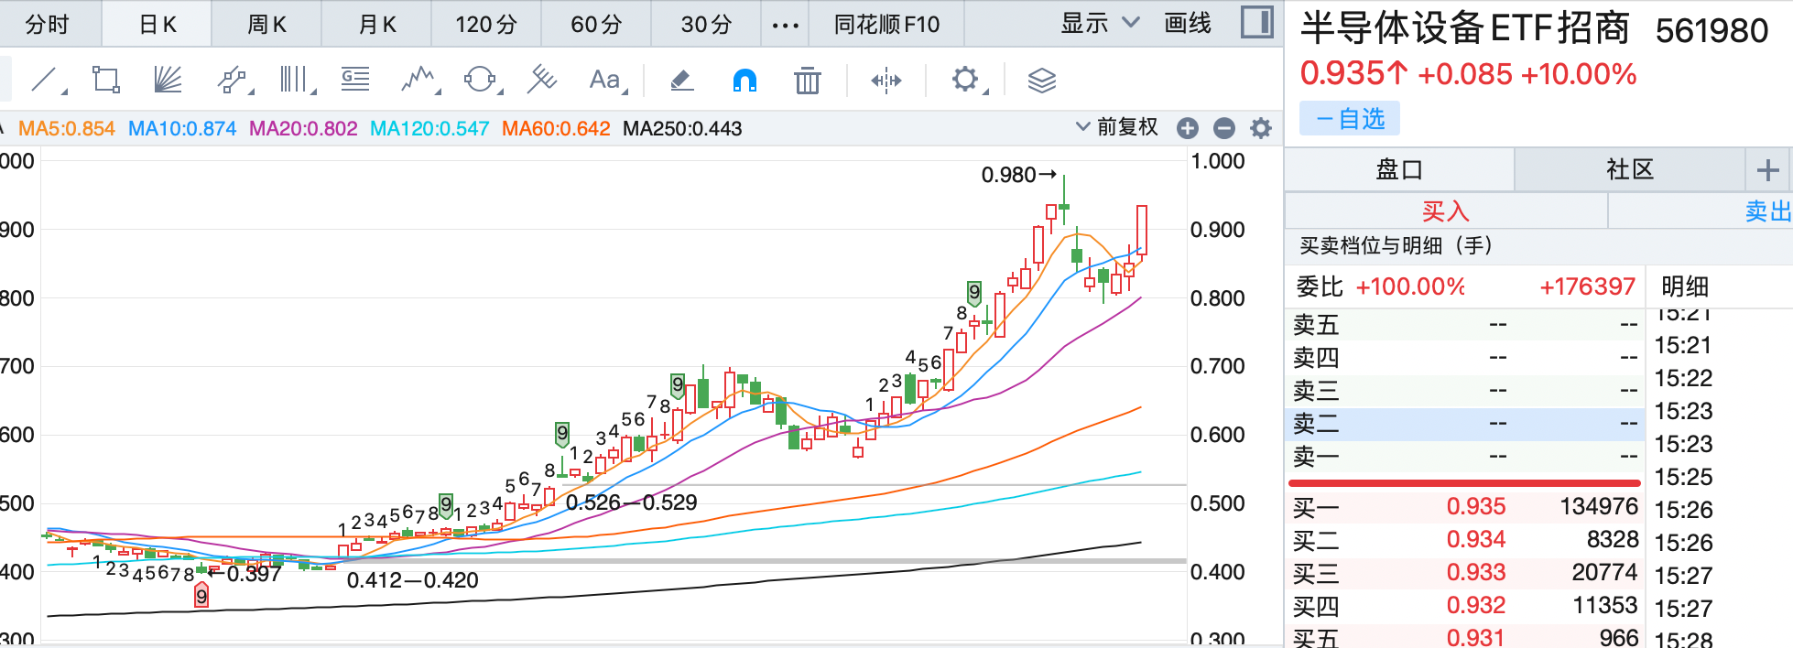Delete all drawings with trash icon
Image resolution: width=1793 pixels, height=648 pixels.
pyautogui.click(x=807, y=81)
